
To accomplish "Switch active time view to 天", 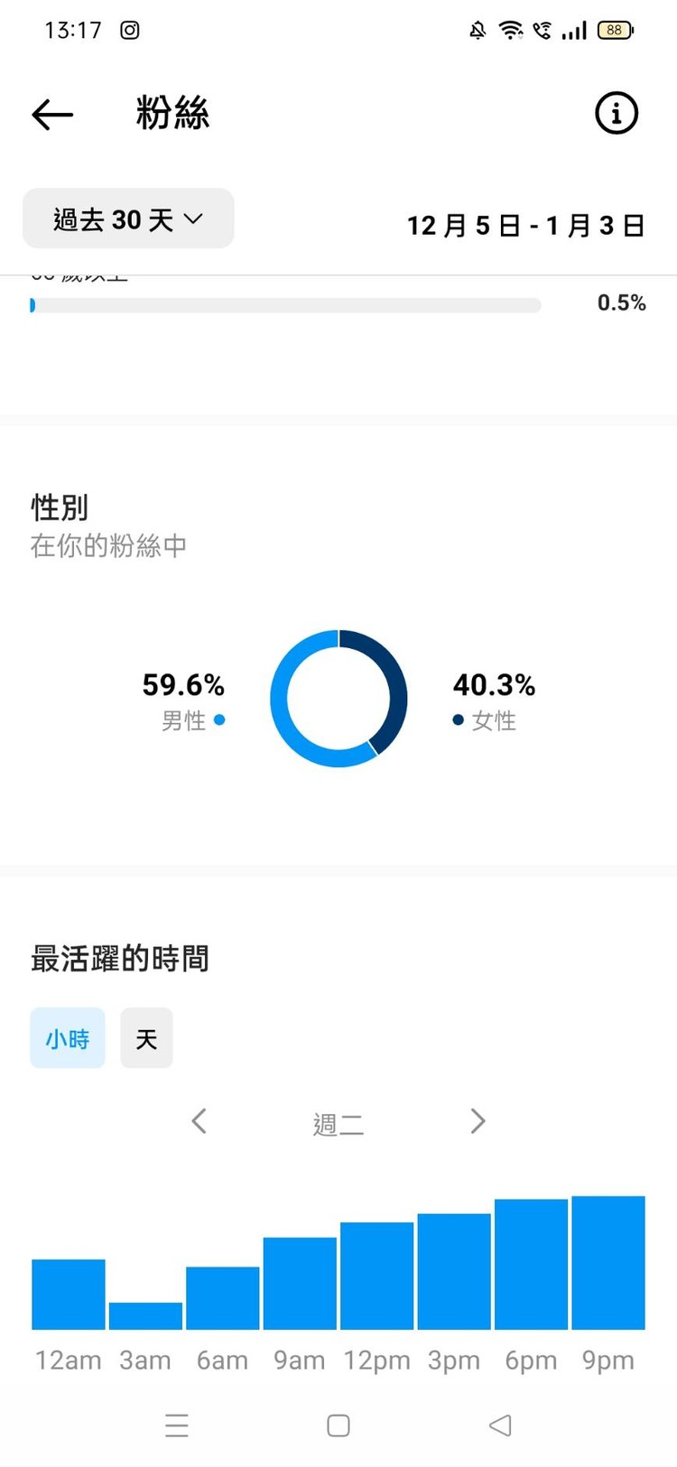I will tap(146, 1037).
